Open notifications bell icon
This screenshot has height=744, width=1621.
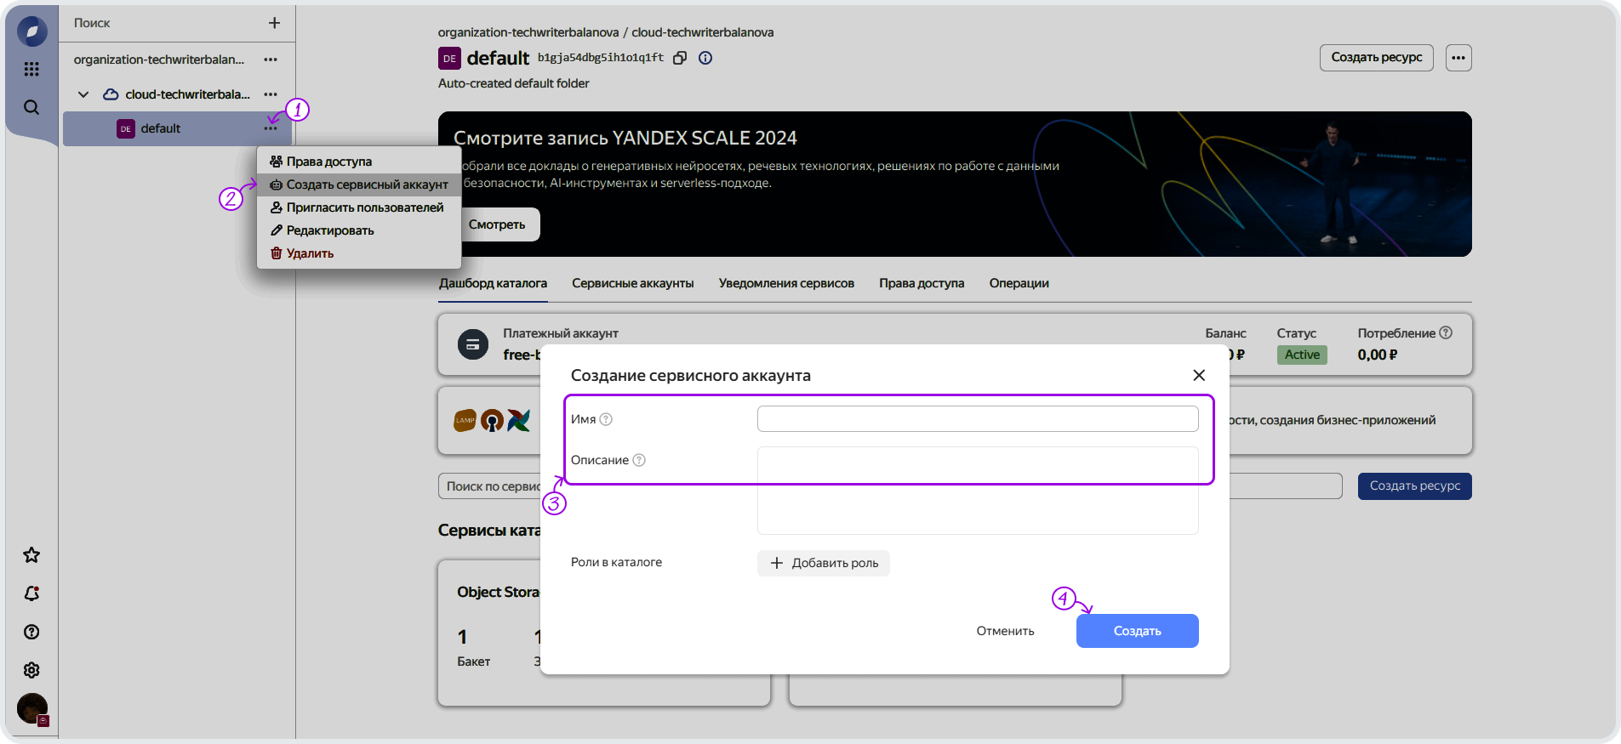click(x=31, y=593)
